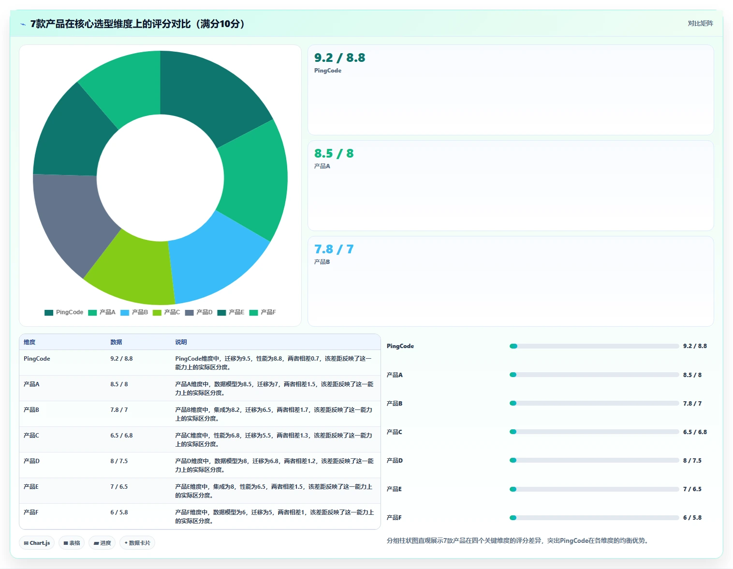Click the 8 / 7.5 value in the table

119,461
